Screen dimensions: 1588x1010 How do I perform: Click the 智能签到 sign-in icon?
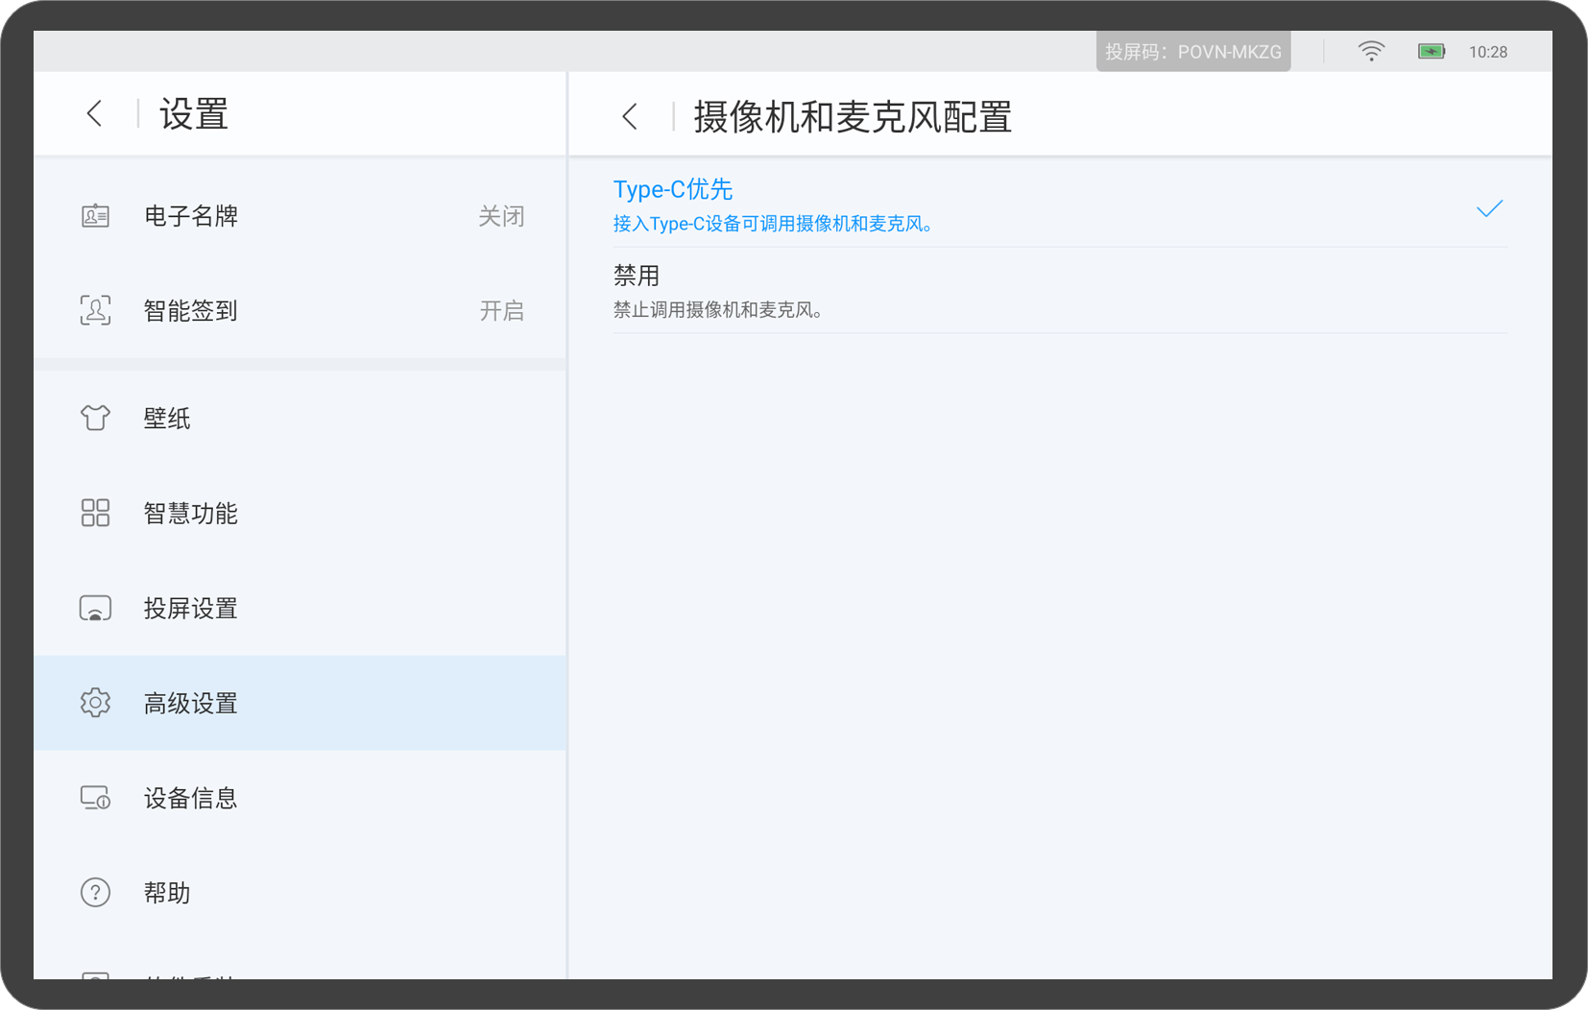point(94,310)
